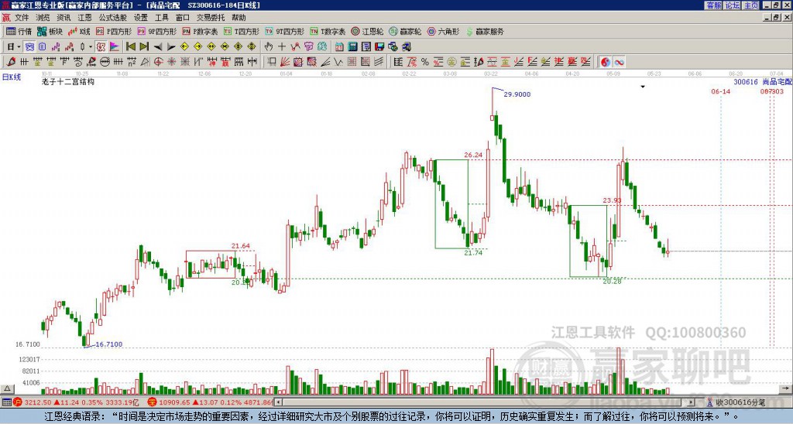Open the T数字表 tool

tap(328, 31)
